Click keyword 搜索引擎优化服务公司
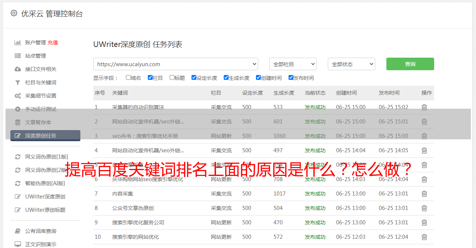The image size is (476, 248). pos(138,222)
